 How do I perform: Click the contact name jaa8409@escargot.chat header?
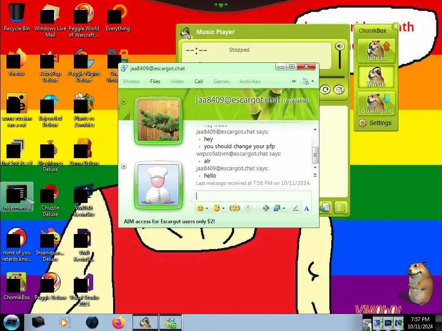pyautogui.click(x=238, y=100)
